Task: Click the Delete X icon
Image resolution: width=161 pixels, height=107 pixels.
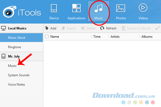Action: pyautogui.click(x=83, y=28)
